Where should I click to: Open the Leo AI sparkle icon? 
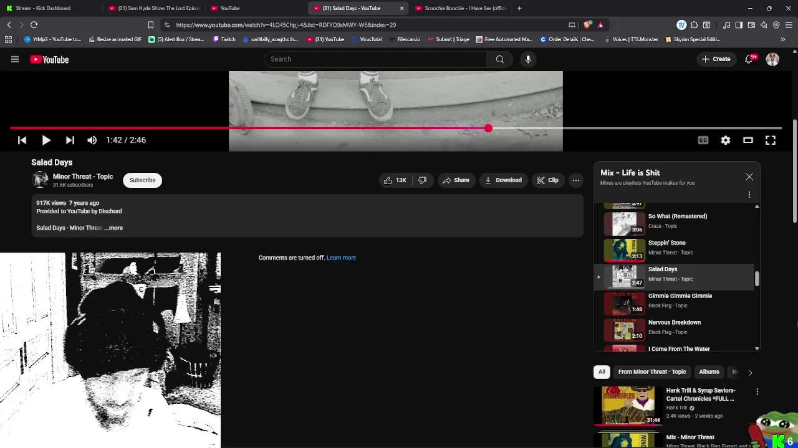(x=764, y=25)
